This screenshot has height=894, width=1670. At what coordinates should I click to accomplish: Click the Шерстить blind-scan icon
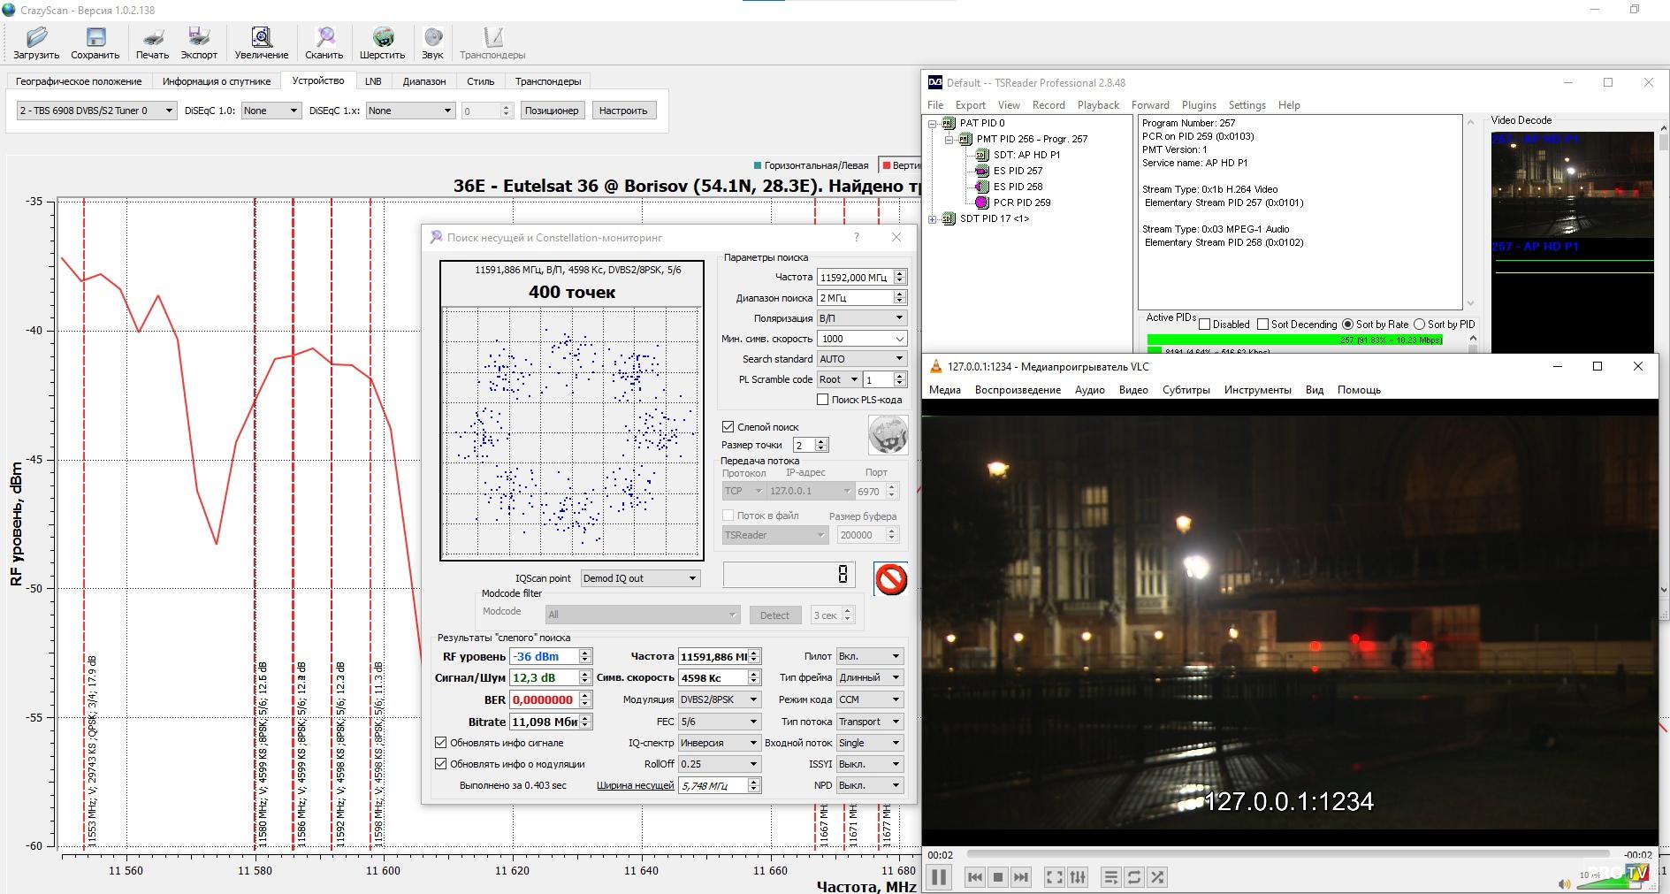coord(383,37)
